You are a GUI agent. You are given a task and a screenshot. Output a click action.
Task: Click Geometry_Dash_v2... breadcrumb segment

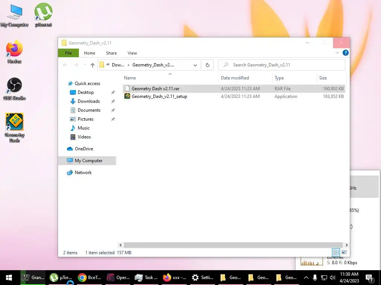tap(153, 65)
